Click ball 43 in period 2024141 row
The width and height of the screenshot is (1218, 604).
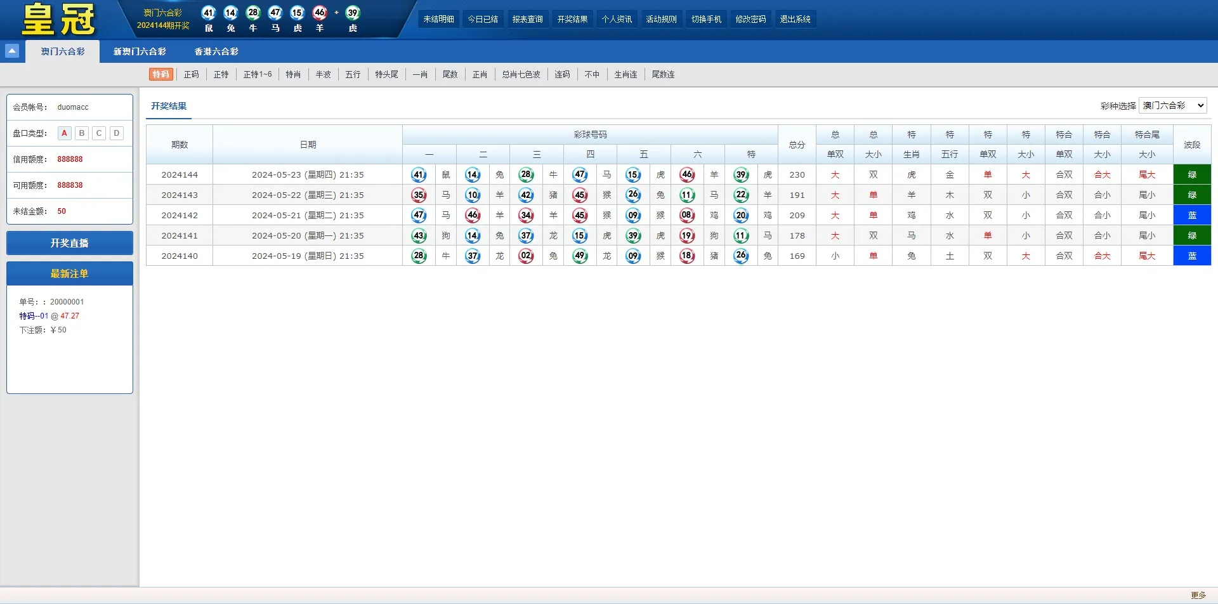coord(419,236)
